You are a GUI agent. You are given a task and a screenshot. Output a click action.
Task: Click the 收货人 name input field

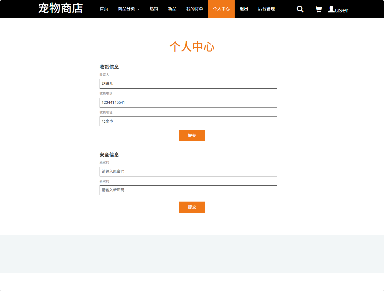pyautogui.click(x=188, y=84)
